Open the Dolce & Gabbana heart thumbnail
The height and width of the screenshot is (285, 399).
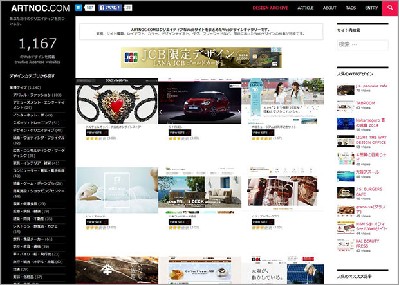point(116,101)
